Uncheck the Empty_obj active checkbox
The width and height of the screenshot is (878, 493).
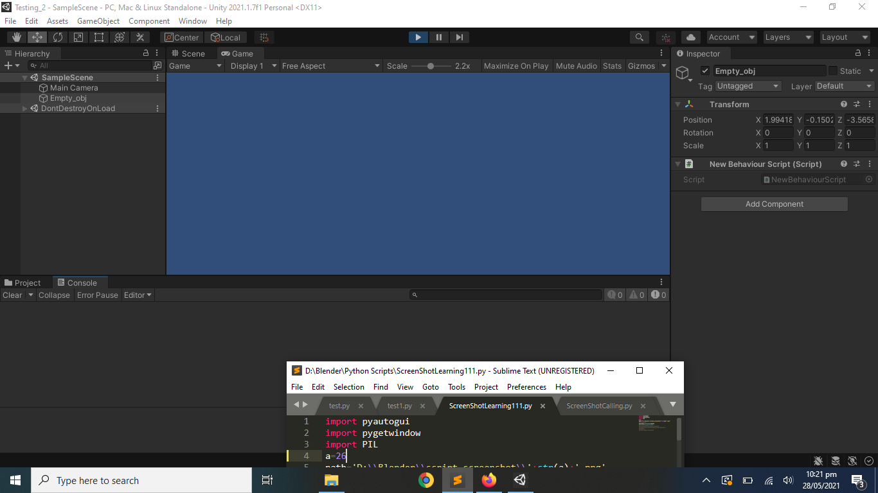705,71
